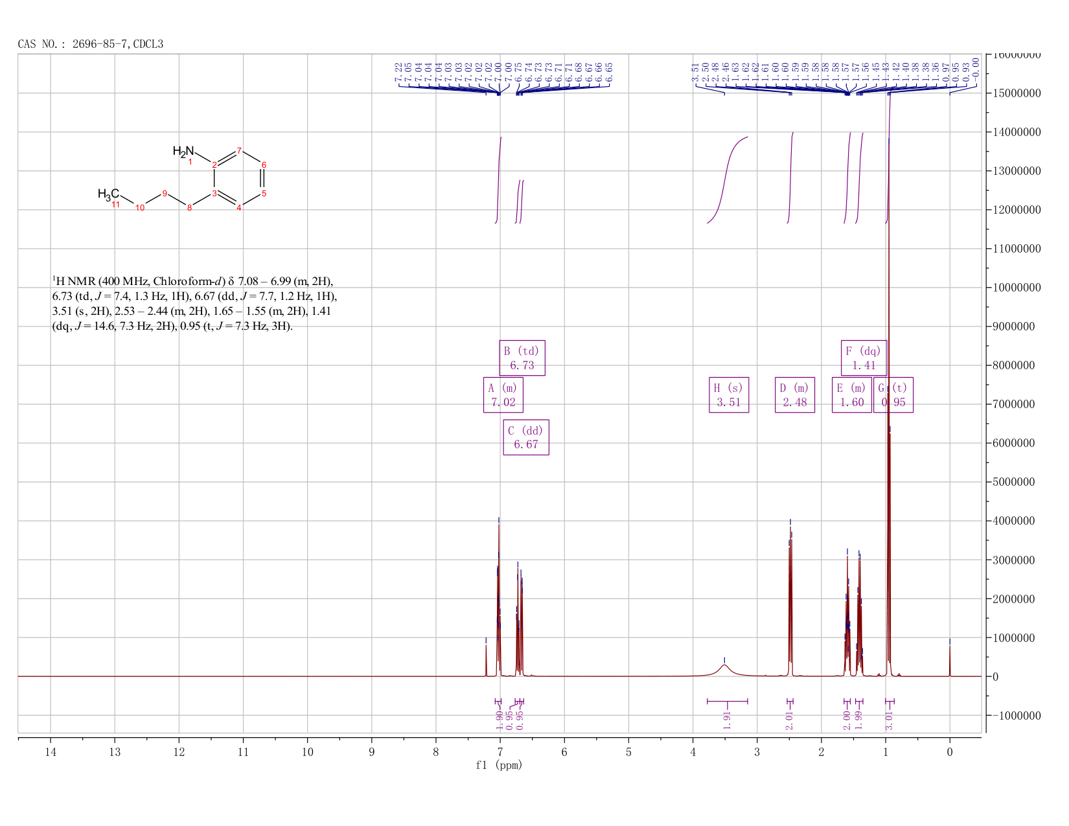
Task: Click the H3C methyl group in the structure
Action: click(x=109, y=194)
